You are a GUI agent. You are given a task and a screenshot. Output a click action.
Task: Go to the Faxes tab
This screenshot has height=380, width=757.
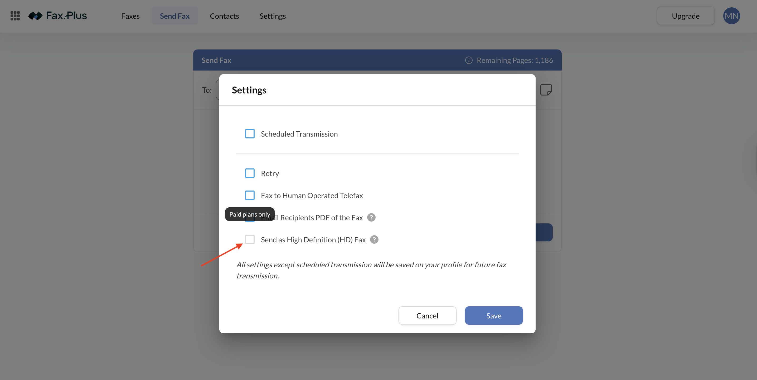point(130,16)
